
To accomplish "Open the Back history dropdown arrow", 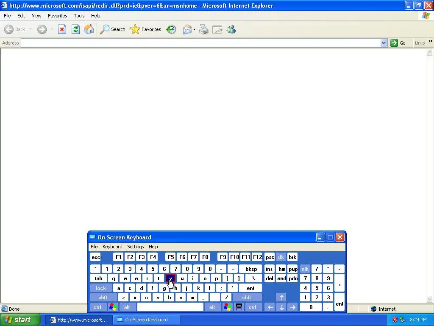I will point(30,29).
